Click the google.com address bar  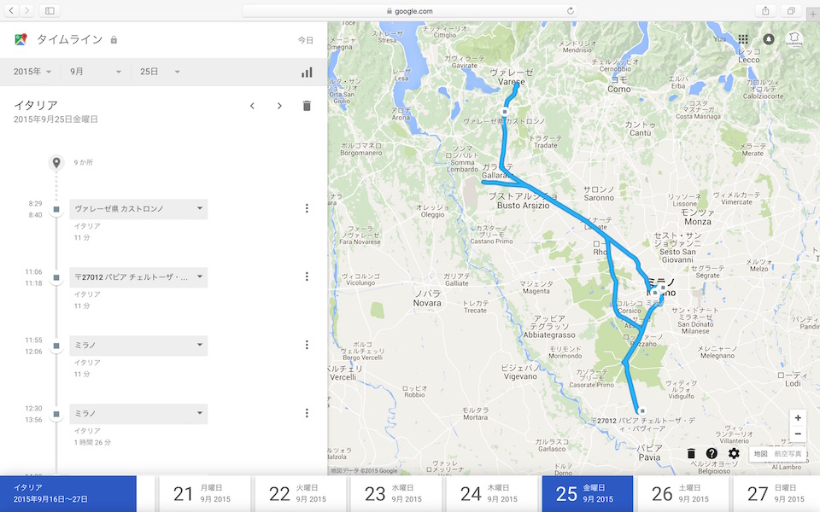(x=408, y=10)
